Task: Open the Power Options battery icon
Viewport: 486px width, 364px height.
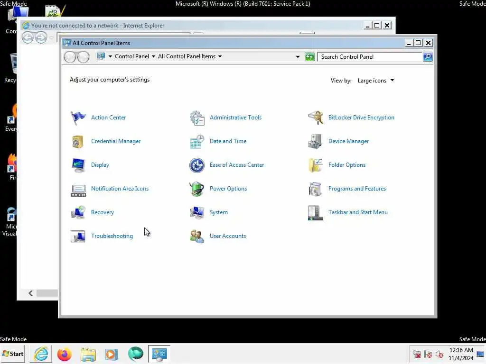Action: (197, 189)
